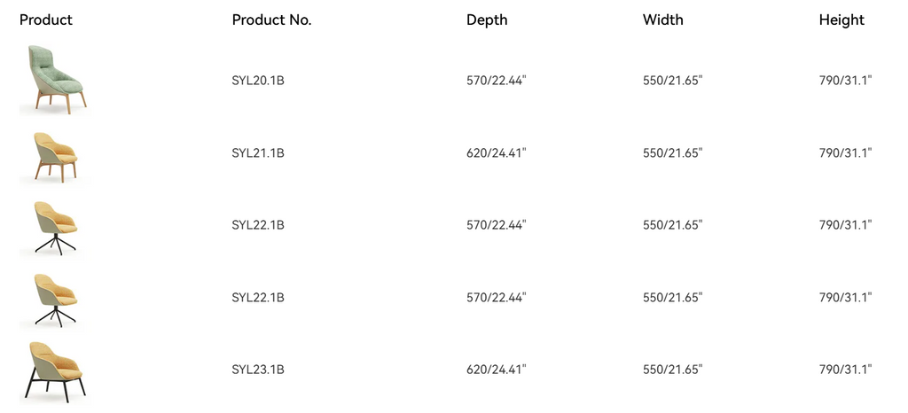908x413 pixels.
Task: Select the height value for SYL20.1B
Action: coord(845,81)
